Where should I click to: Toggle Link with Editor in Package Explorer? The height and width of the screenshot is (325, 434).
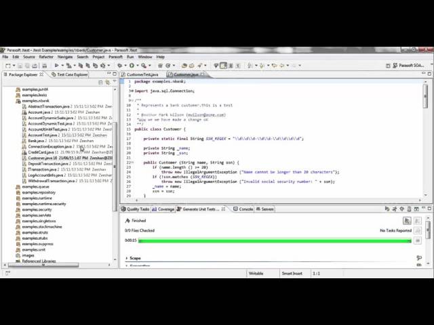[x=107, y=83]
